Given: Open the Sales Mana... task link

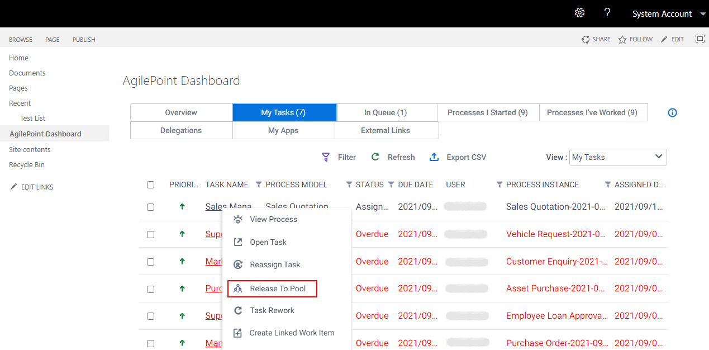Looking at the screenshot, I should 229,206.
